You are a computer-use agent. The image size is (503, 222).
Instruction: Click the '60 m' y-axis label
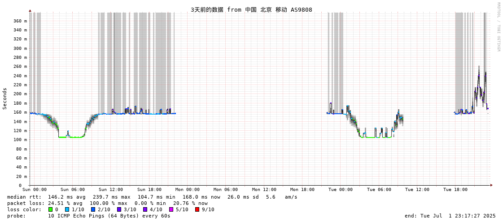22,158
